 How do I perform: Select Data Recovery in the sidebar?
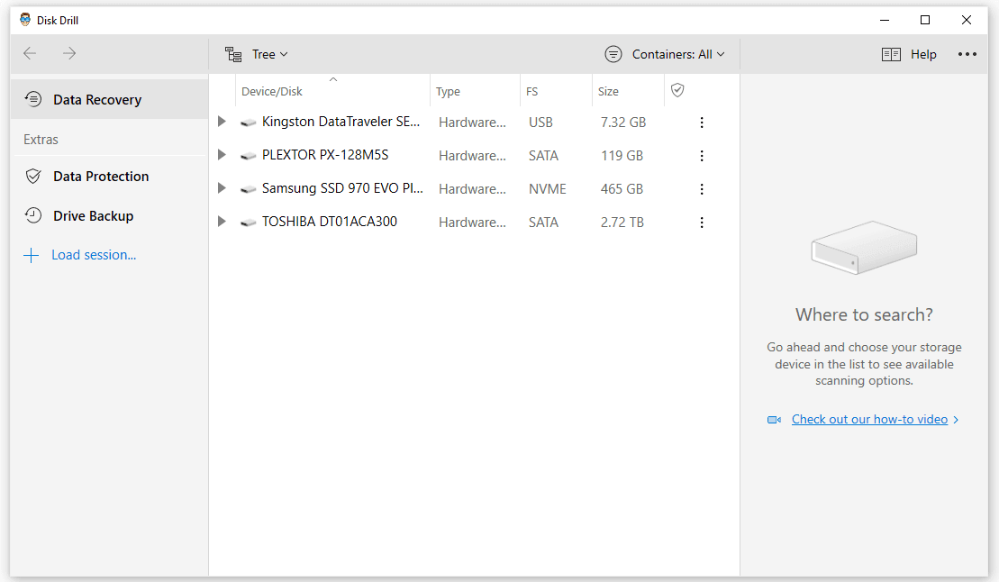pos(109,99)
